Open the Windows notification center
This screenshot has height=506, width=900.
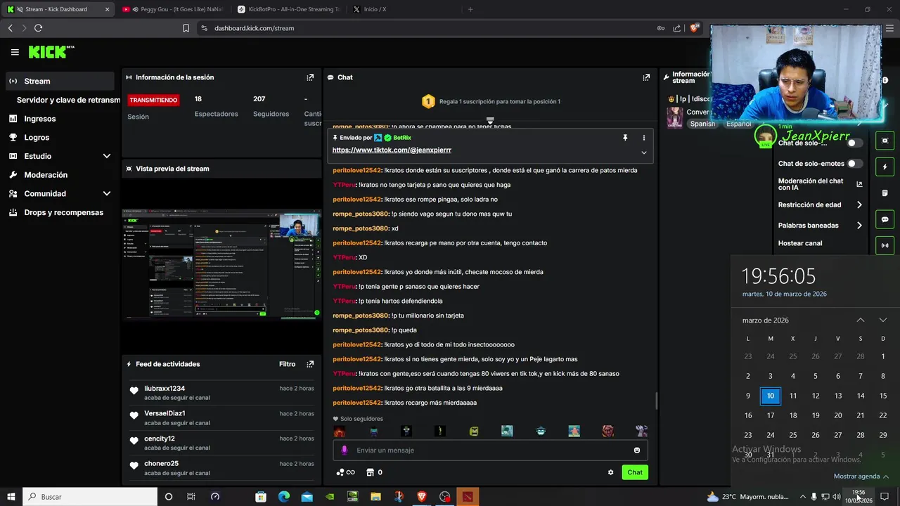pos(885,497)
